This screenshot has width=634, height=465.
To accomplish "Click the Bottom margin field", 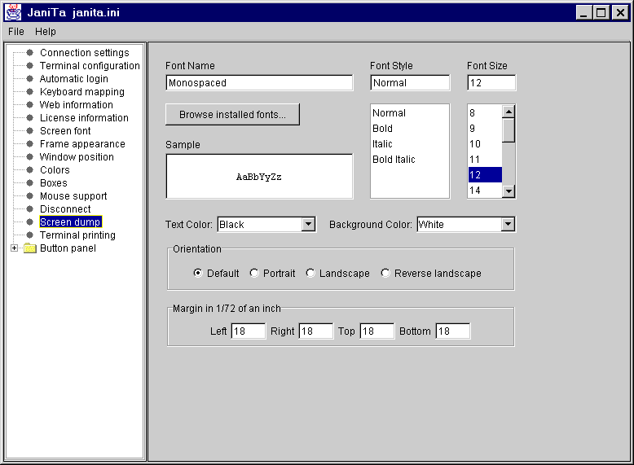I will coord(453,331).
